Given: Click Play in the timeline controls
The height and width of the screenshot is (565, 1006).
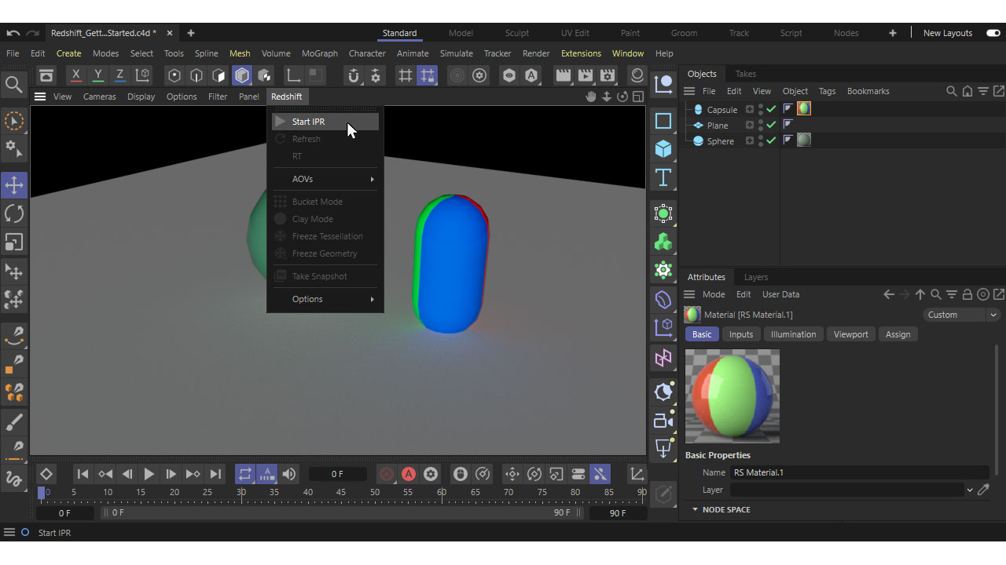Looking at the screenshot, I should tap(149, 474).
